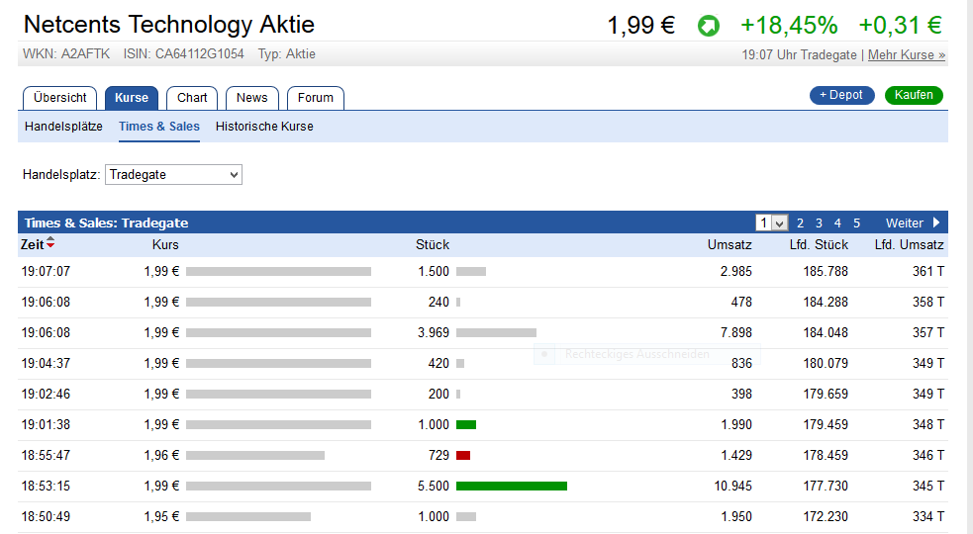Click the red sort arrow beside Zeit

[x=50, y=244]
